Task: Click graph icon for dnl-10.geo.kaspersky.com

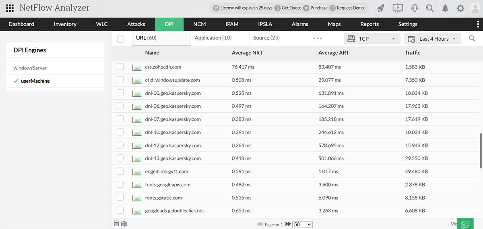Action: pyautogui.click(x=137, y=133)
